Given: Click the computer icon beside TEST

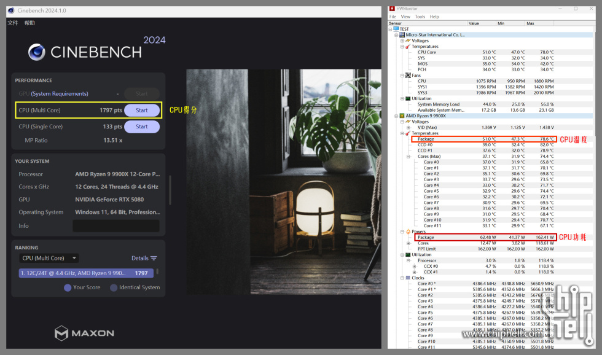Looking at the screenshot, I should (x=396, y=29).
